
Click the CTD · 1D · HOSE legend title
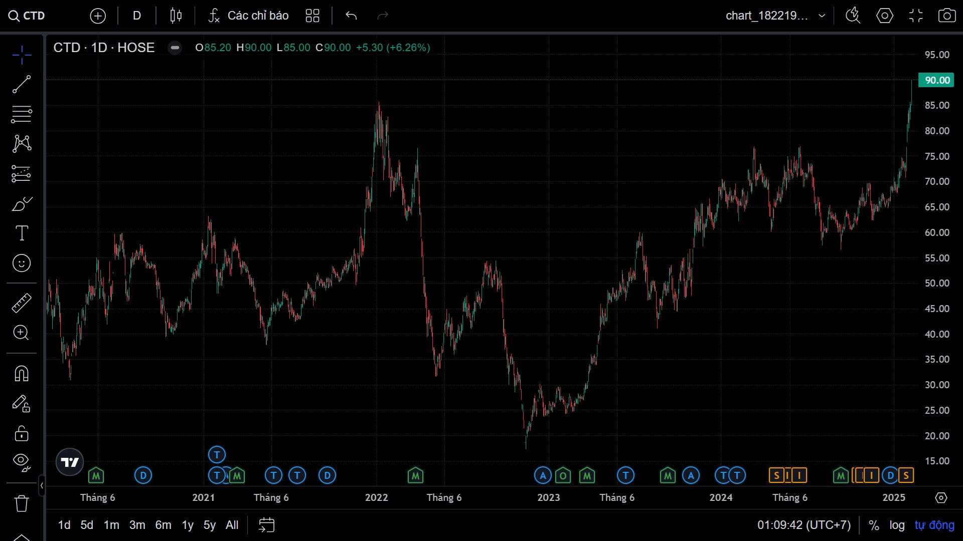coord(104,48)
